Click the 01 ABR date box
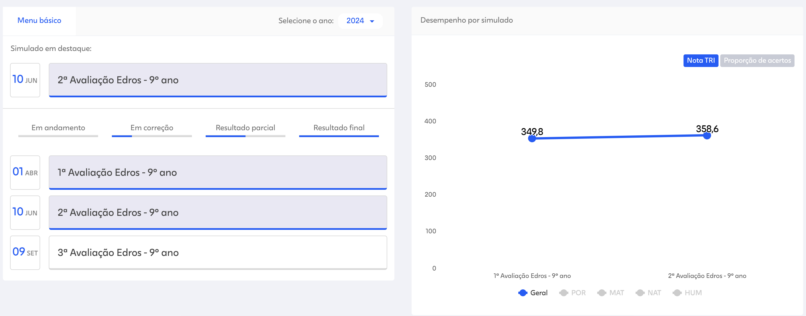The width and height of the screenshot is (806, 316). click(x=25, y=173)
